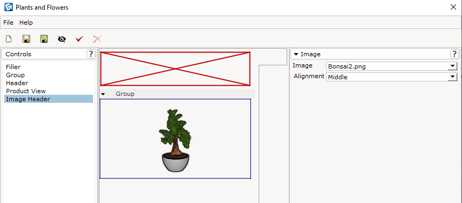The height and width of the screenshot is (203, 462).
Task: Open the Alignment dropdown arrow
Action: pos(452,77)
